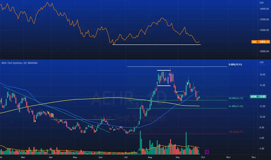Click the May label on time axis
The height and width of the screenshot is (160, 271).
tap(75, 157)
